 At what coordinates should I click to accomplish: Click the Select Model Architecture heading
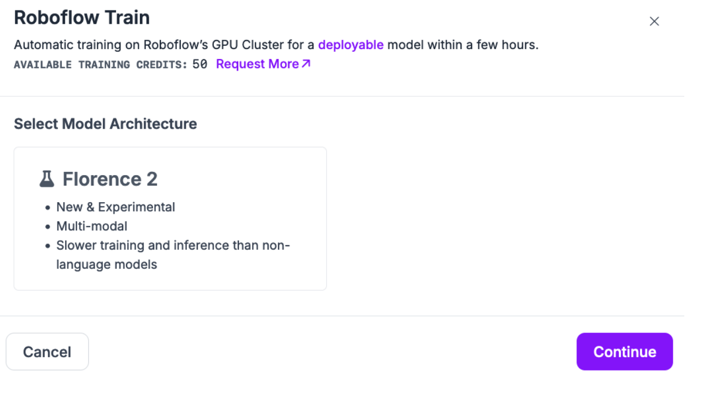tap(105, 124)
